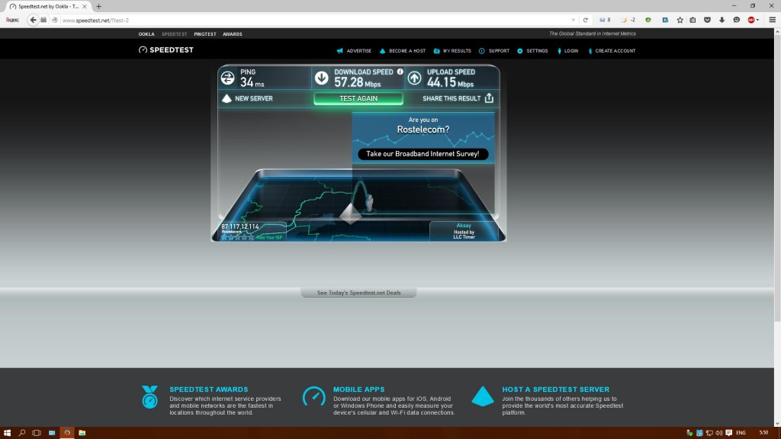The height and width of the screenshot is (439, 781).
Task: Open the Ookla top link
Action: pos(146,34)
